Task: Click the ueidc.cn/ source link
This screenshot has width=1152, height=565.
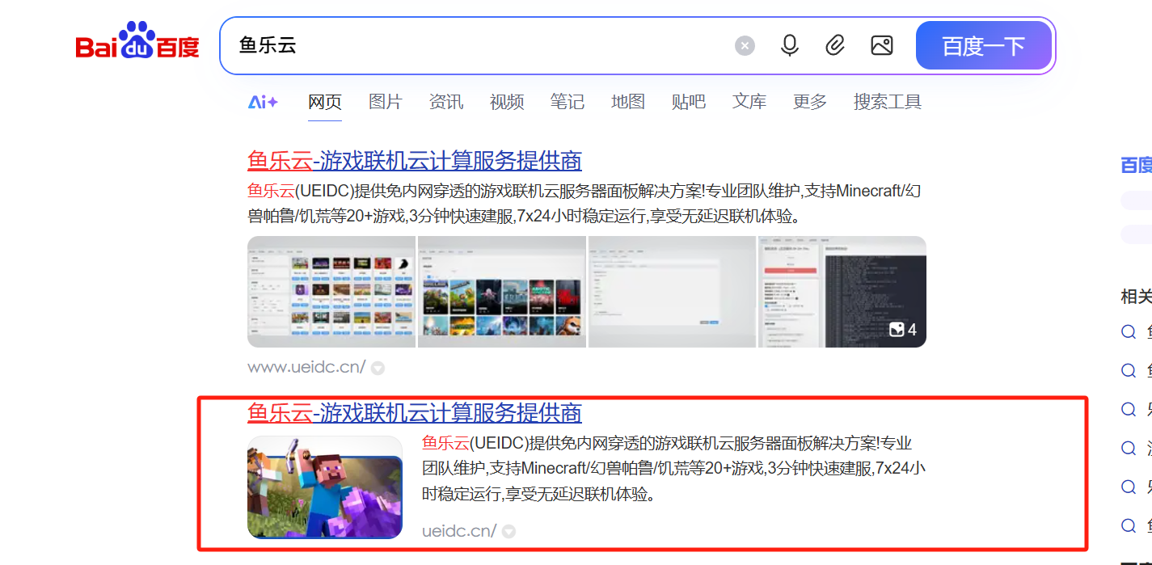Action: (x=459, y=531)
